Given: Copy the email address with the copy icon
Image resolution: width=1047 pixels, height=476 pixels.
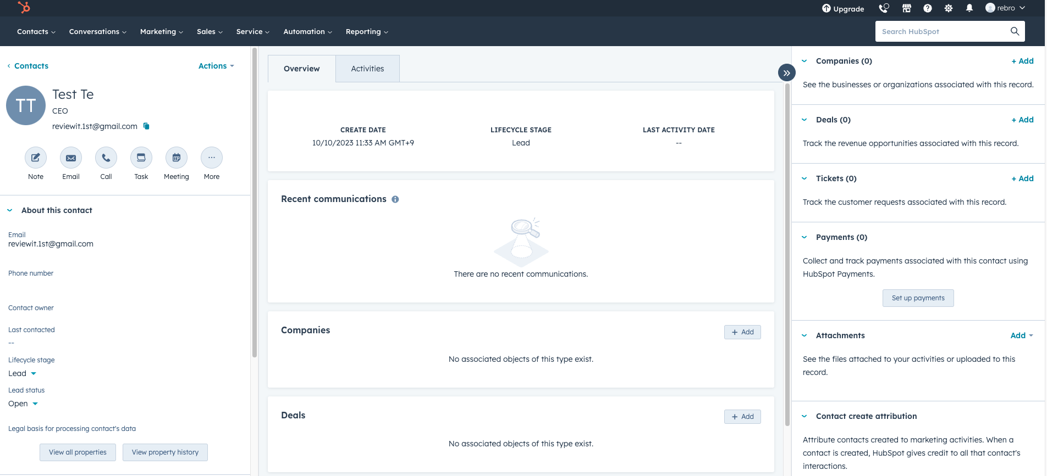Looking at the screenshot, I should pos(146,126).
